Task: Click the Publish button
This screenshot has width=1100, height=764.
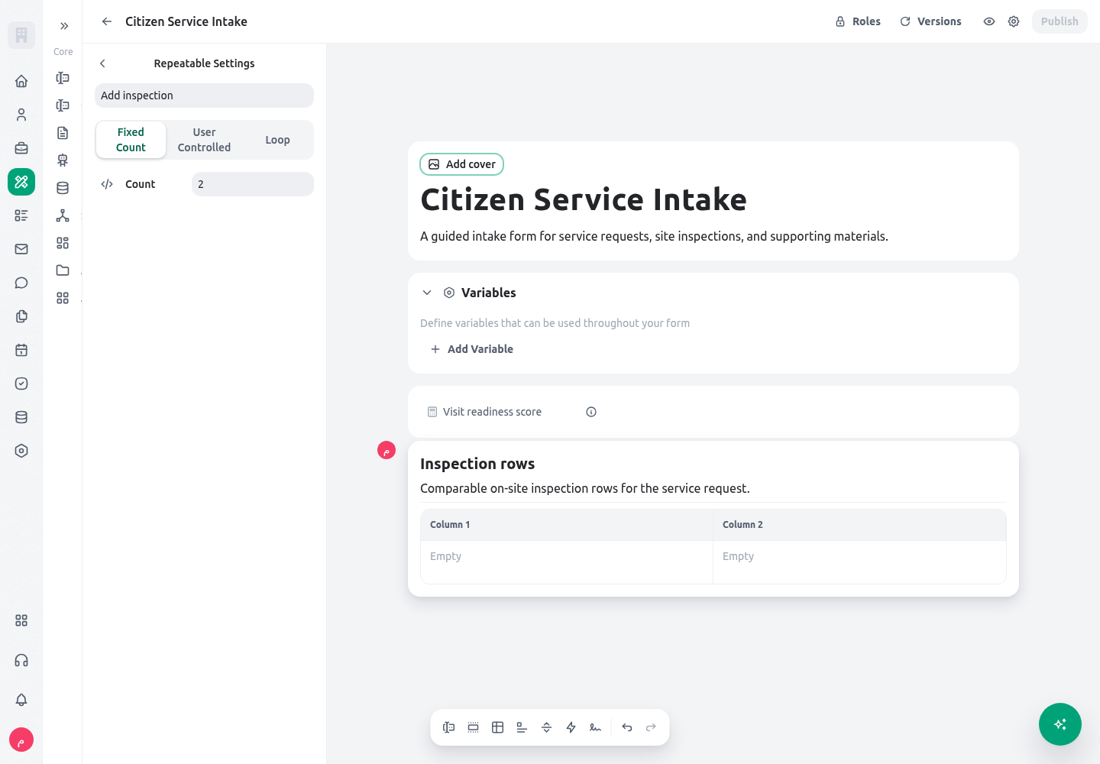Action: coord(1060,21)
